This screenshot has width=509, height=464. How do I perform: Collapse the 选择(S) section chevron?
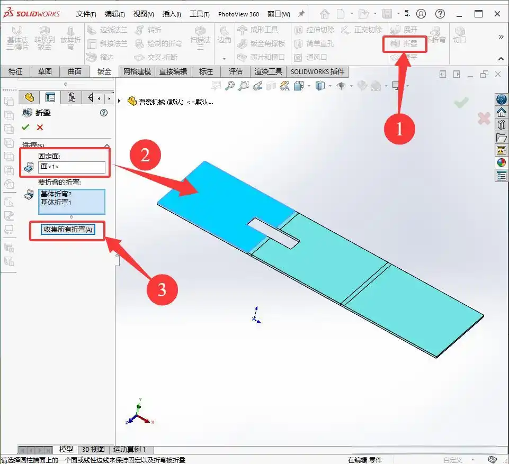[x=107, y=145]
